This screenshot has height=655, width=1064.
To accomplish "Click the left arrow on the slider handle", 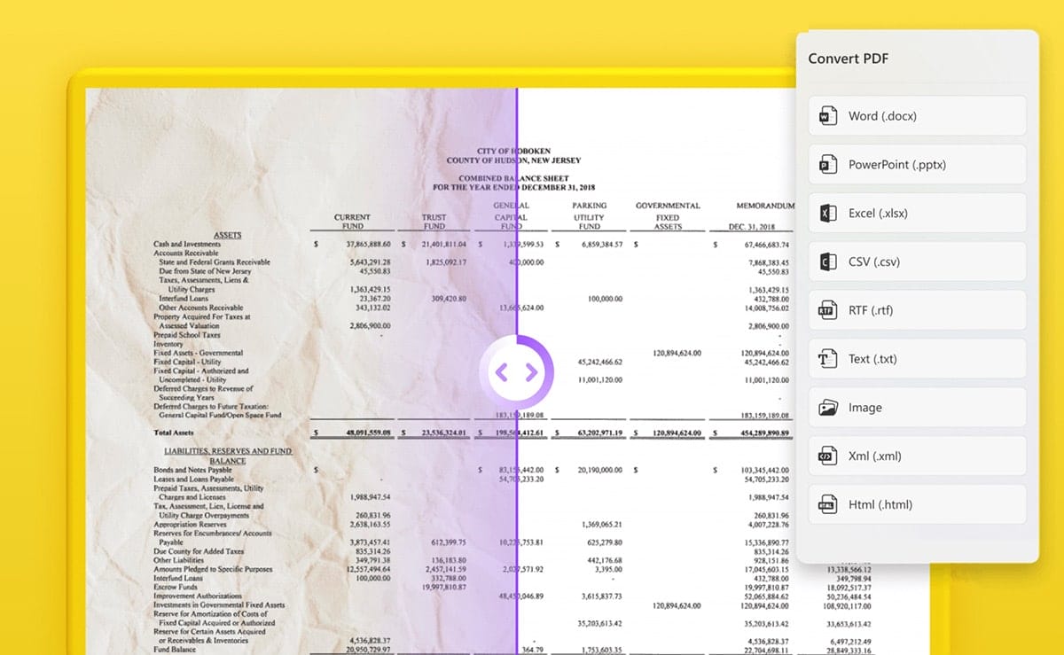I will click(x=502, y=372).
